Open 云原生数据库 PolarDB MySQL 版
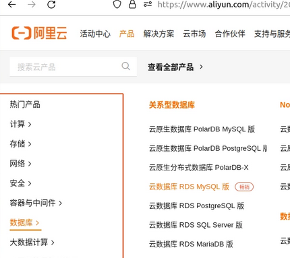 (x=202, y=129)
